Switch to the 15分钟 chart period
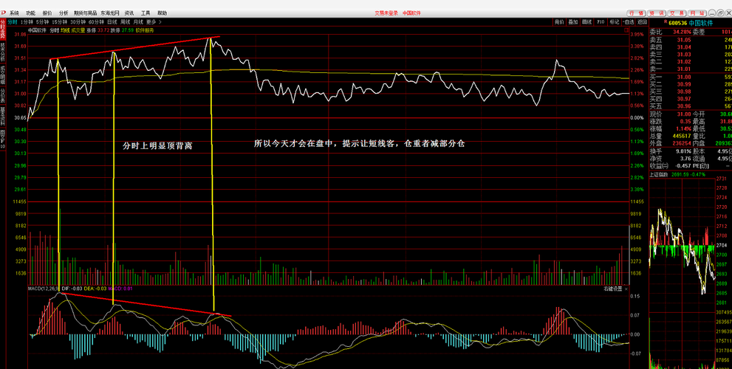732x369 pixels. pyautogui.click(x=60, y=22)
